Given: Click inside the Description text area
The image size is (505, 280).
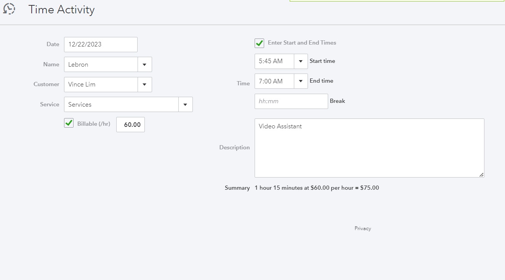Looking at the screenshot, I should [x=369, y=148].
